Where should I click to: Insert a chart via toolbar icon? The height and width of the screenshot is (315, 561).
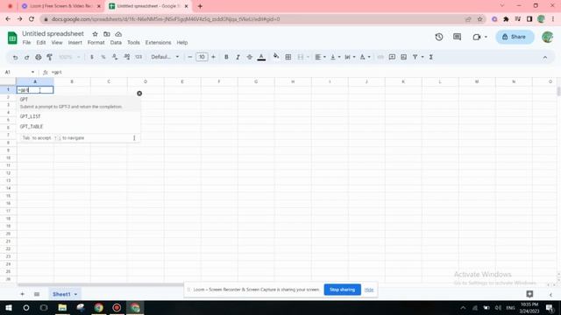[x=403, y=57]
